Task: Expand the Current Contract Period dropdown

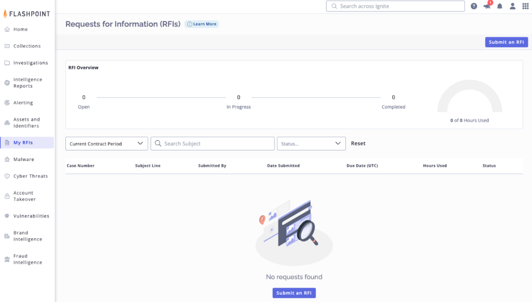Action: pyautogui.click(x=107, y=144)
